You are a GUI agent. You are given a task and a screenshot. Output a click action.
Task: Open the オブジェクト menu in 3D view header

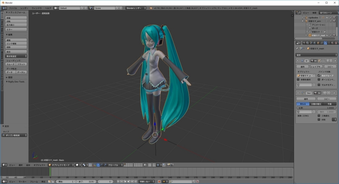tap(39, 165)
